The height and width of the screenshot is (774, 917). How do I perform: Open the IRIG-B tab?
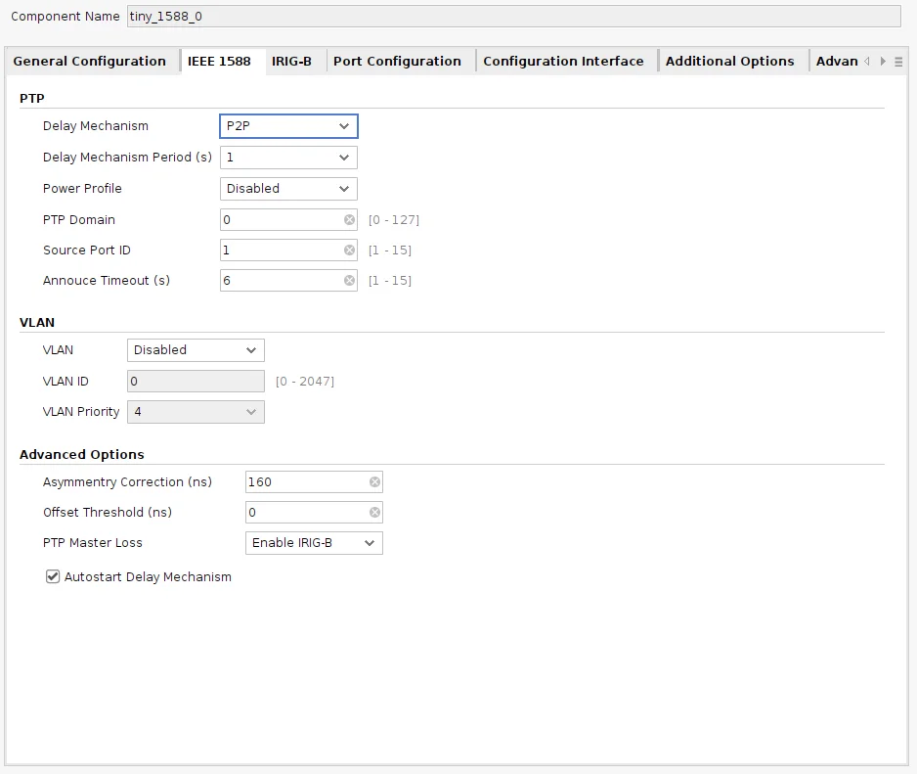291,61
